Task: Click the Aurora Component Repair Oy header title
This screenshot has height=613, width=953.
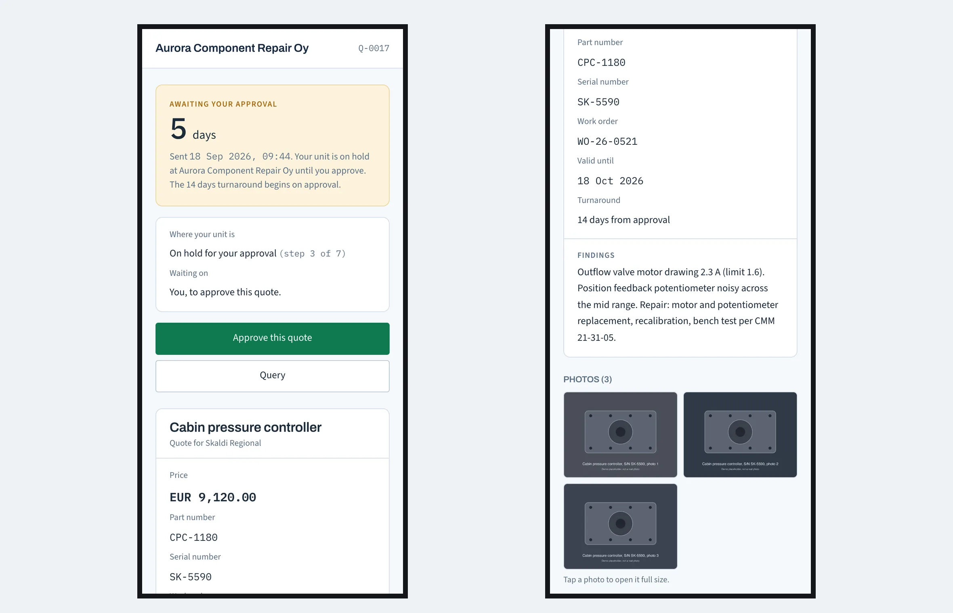Action: tap(232, 48)
